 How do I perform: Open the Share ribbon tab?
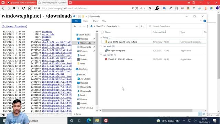coord(95,21)
